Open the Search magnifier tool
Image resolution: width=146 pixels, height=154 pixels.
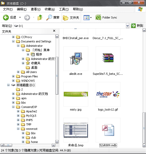pos(49,17)
